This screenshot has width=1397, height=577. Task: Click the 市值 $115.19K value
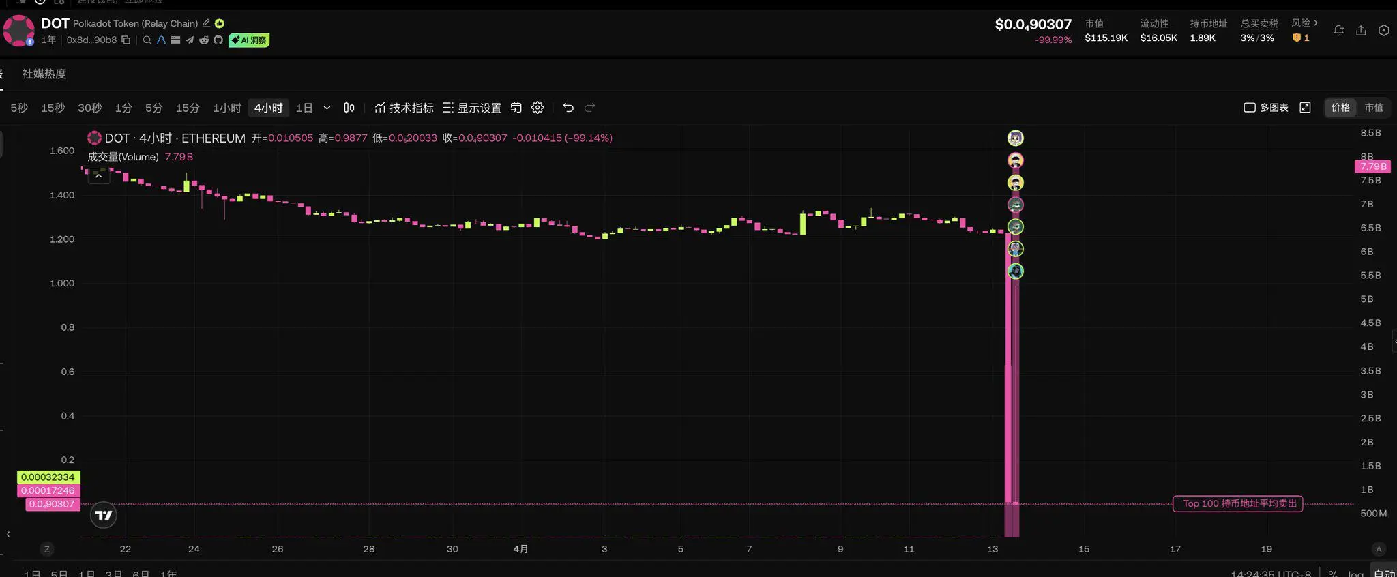[x=1106, y=38]
